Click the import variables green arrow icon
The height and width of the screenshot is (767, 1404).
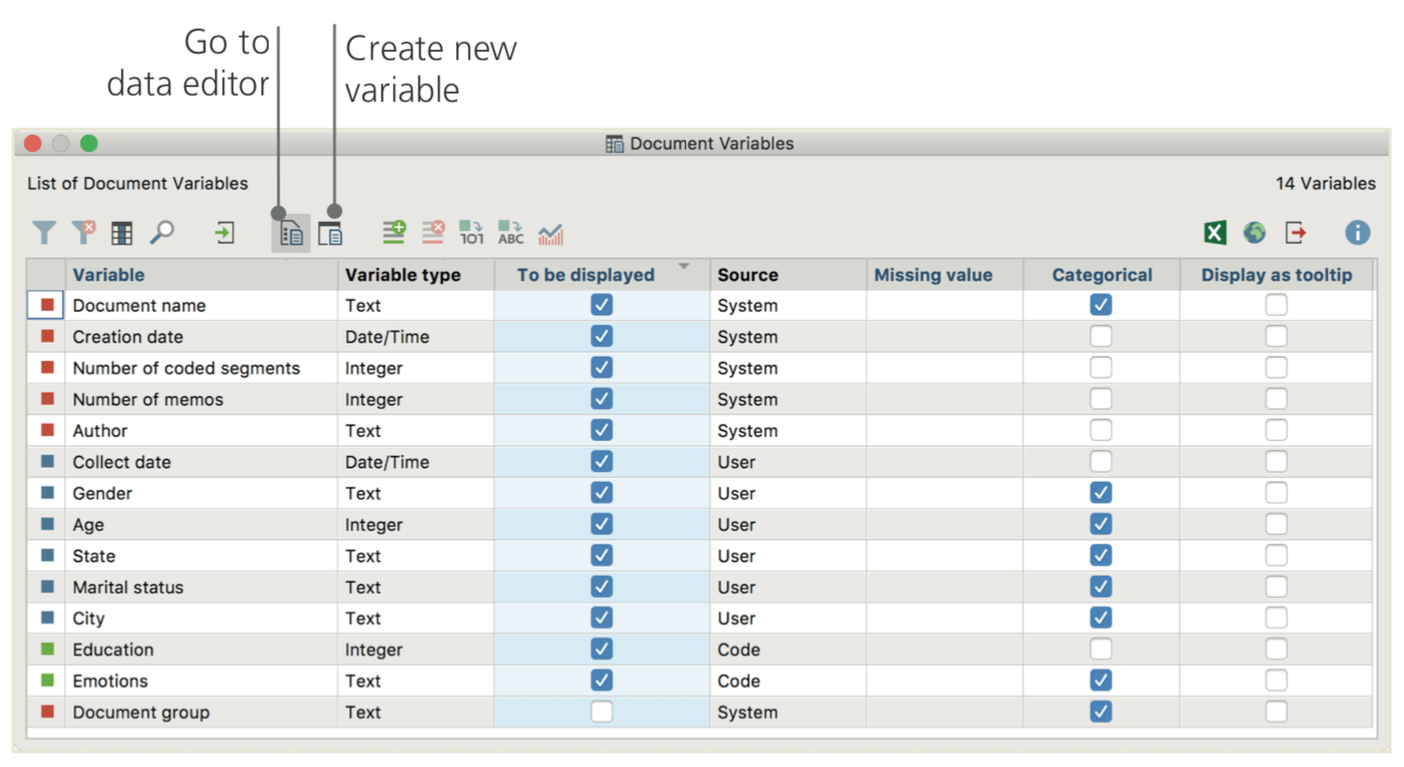click(225, 232)
